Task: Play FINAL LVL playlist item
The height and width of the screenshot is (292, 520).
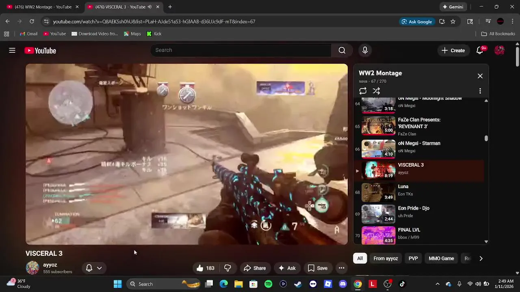Action: (418, 235)
